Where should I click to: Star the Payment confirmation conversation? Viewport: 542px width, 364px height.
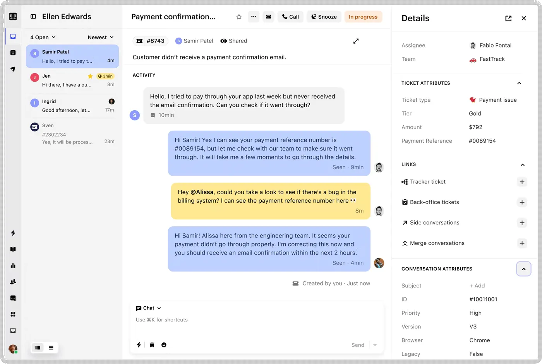(239, 17)
